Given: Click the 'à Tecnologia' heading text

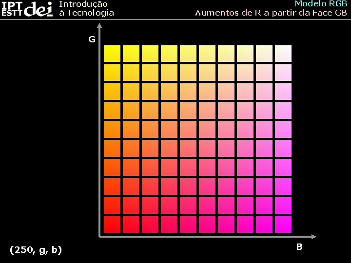Looking at the screenshot, I should 86,13.
